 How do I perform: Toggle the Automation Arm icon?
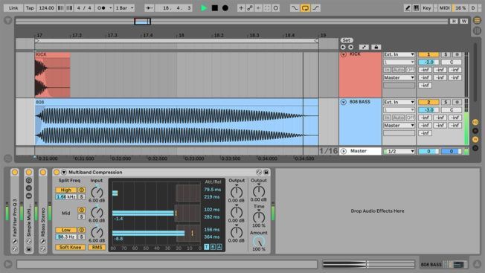pyautogui.click(x=250, y=8)
